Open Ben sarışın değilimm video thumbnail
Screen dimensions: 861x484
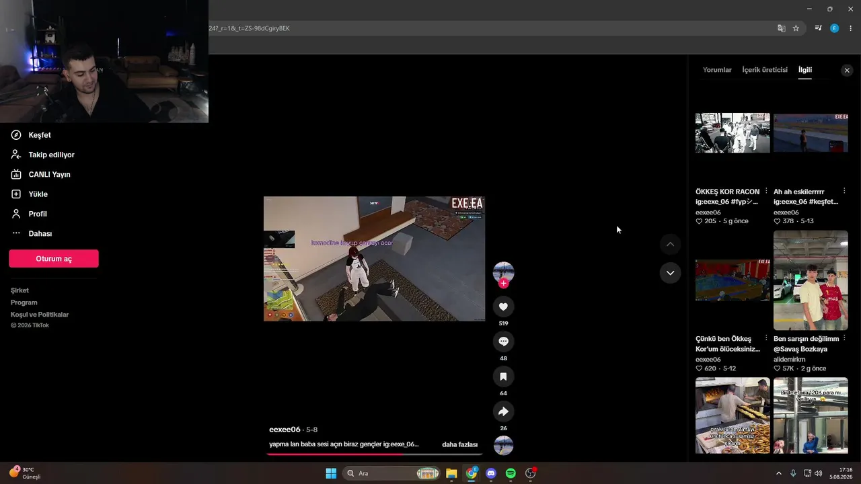[x=811, y=280]
